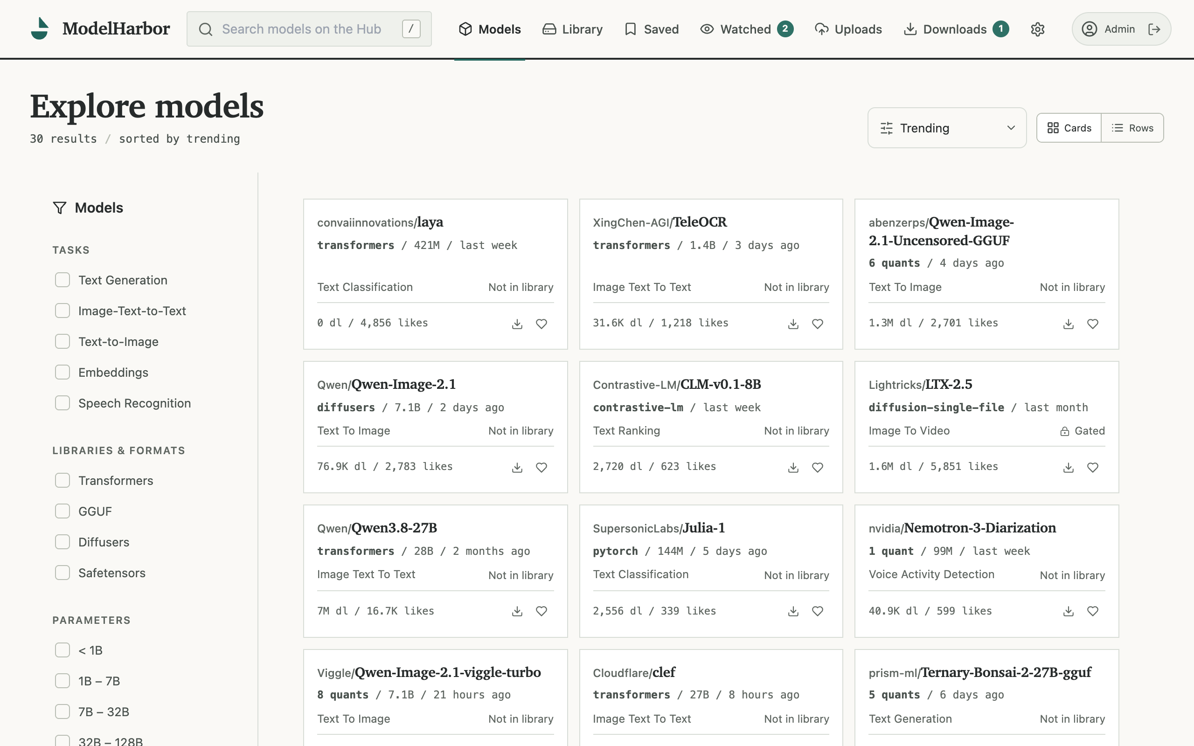This screenshot has height=746, width=1194.
Task: Click the Gated label on LTX-2.5 card
Action: point(1083,431)
